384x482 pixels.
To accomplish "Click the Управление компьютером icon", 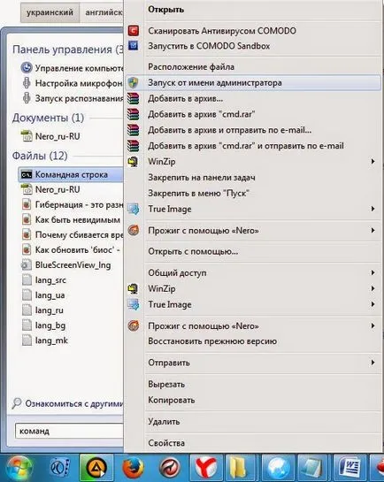I will coord(27,67).
